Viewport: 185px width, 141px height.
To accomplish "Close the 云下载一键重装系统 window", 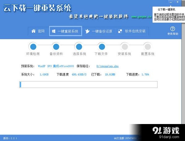I will click(178, 2).
